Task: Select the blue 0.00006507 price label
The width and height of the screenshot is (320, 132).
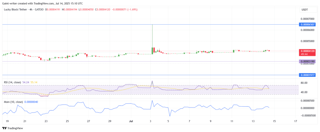Action: (x=307, y=24)
